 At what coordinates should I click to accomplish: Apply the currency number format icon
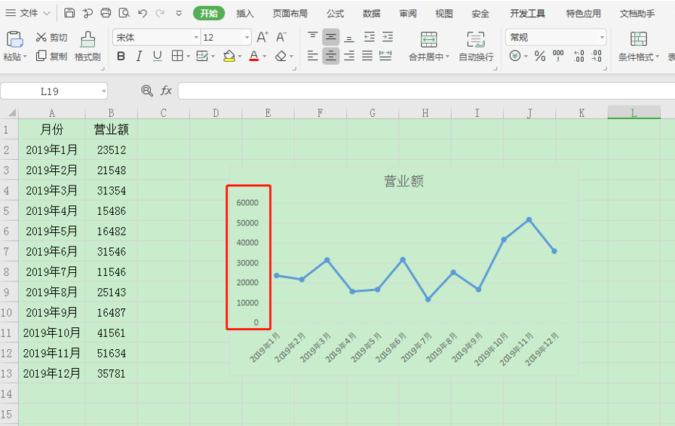click(515, 56)
